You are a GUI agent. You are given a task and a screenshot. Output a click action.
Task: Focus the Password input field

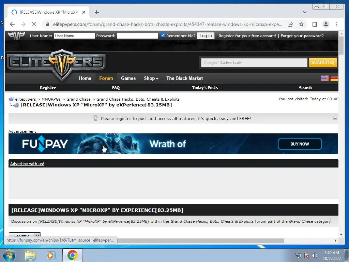click(138, 36)
